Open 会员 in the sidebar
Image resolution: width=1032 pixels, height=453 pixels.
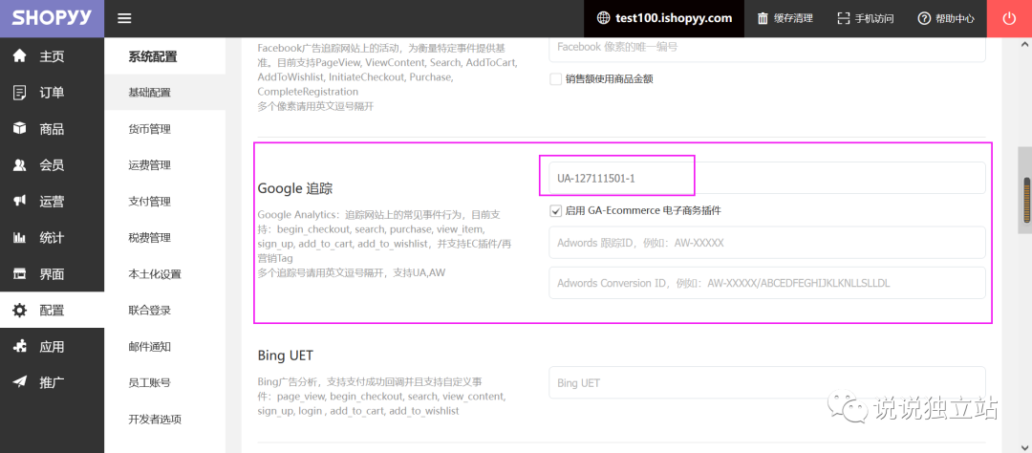[x=52, y=164]
